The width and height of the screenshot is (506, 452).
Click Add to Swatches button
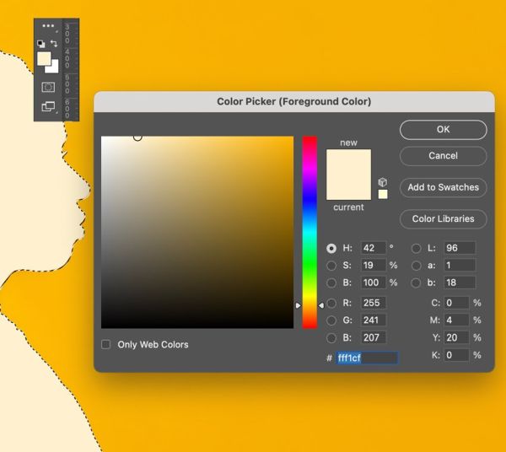tap(443, 187)
